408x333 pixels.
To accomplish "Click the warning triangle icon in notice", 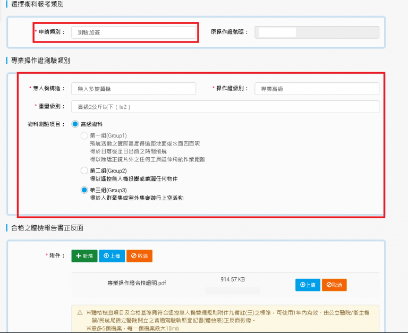I will pyautogui.click(x=80, y=313).
